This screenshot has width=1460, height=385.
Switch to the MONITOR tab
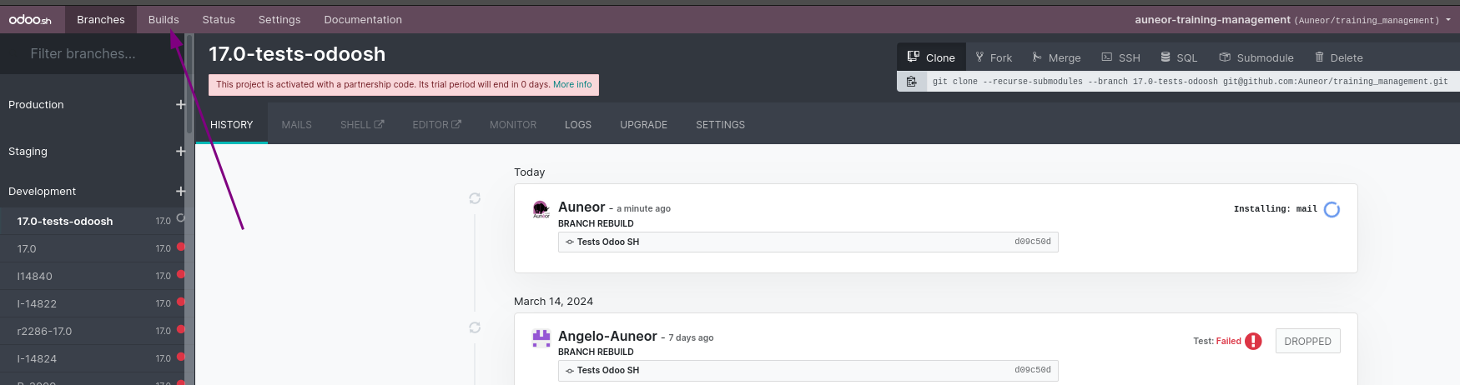(513, 124)
